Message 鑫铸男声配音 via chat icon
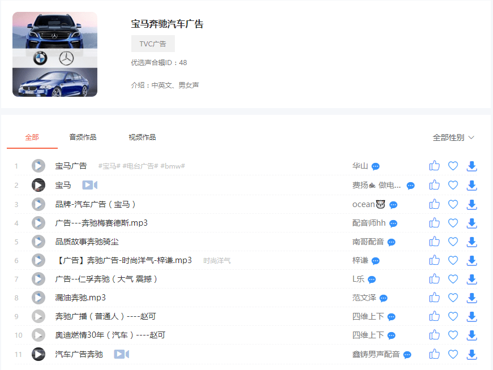The width and height of the screenshot is (493, 370). pos(407,355)
